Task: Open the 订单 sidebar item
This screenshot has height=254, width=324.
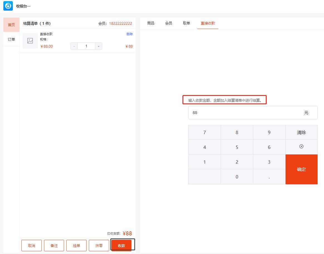Action: click(x=11, y=39)
